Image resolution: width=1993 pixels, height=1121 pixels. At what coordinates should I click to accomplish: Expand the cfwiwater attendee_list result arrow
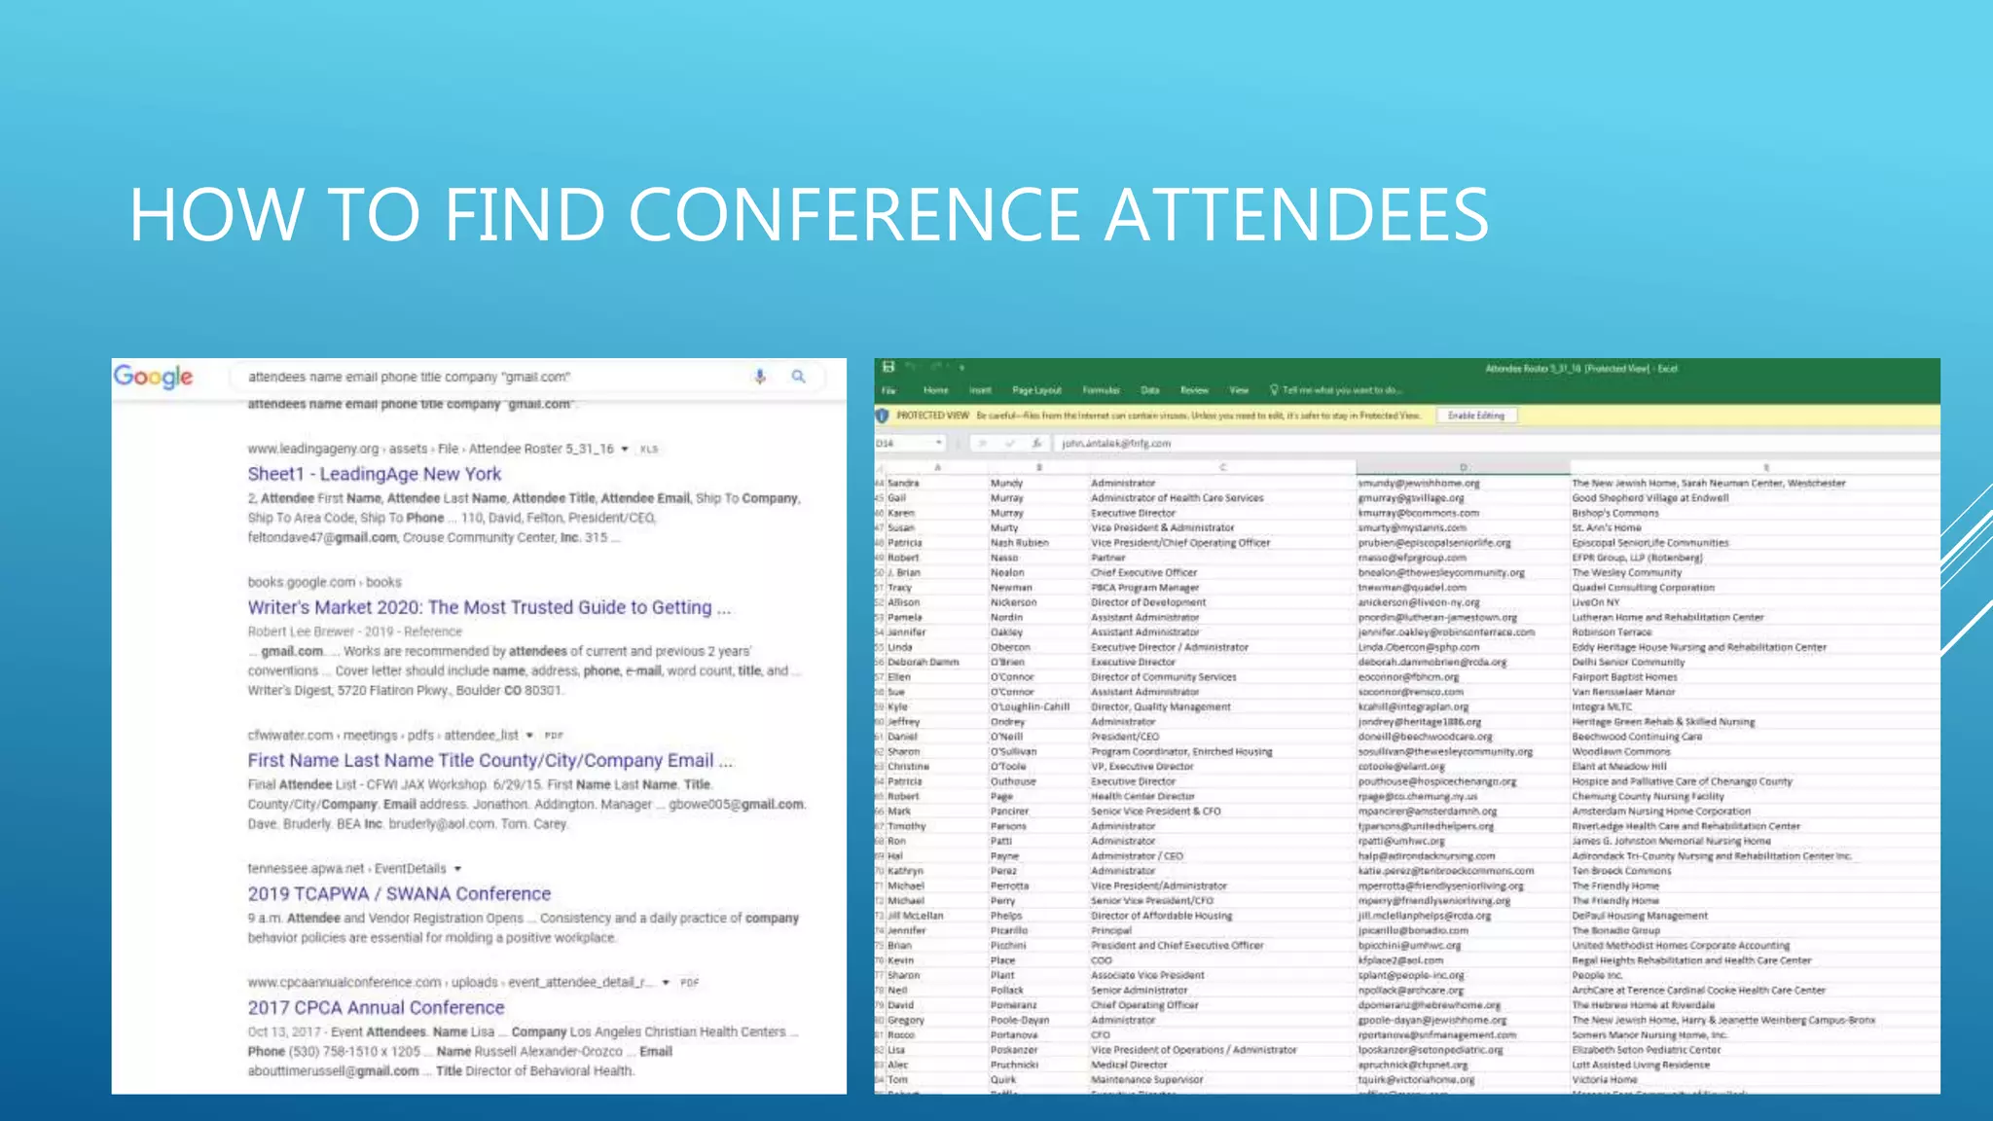click(x=529, y=735)
